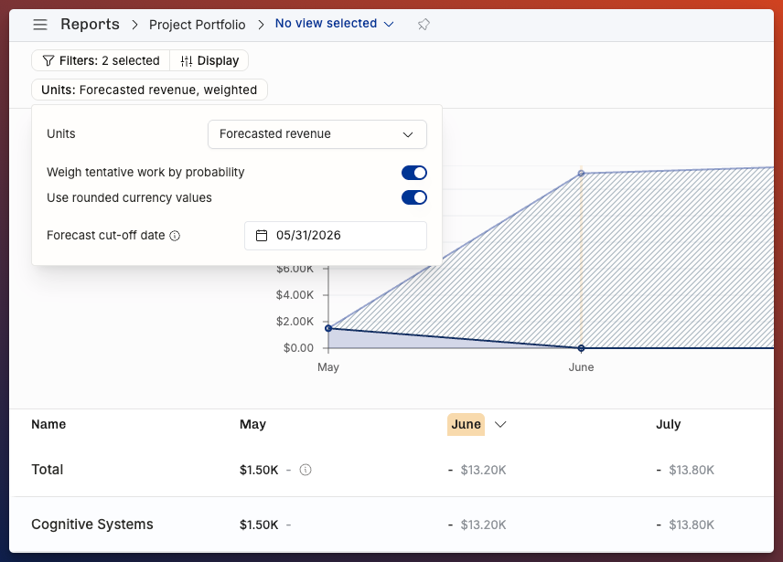Open the Units Forecasted revenue dropdown
Viewport: 783px width, 562px height.
click(317, 134)
